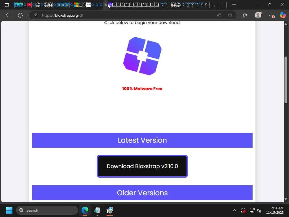The image size is (289, 217).
Task: Open a new tab with plus button
Action: coord(234,5)
